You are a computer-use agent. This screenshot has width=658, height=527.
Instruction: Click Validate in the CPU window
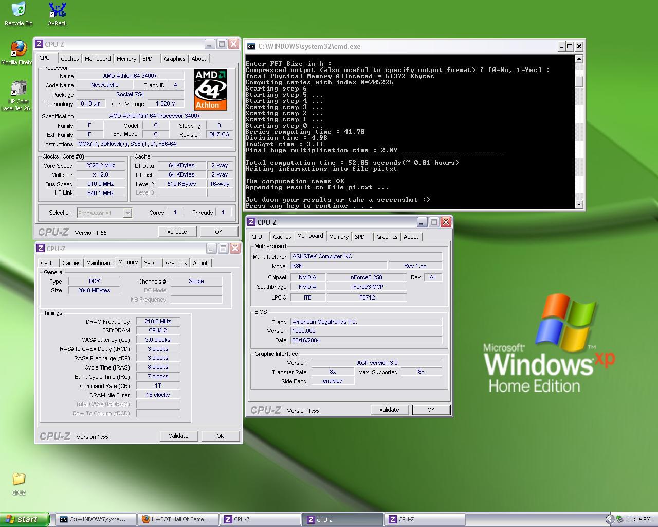coord(177,232)
